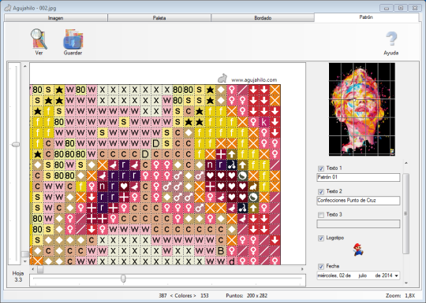Click the vertical zoom slider handle on left
The height and width of the screenshot is (303, 426).
pyautogui.click(x=16, y=145)
